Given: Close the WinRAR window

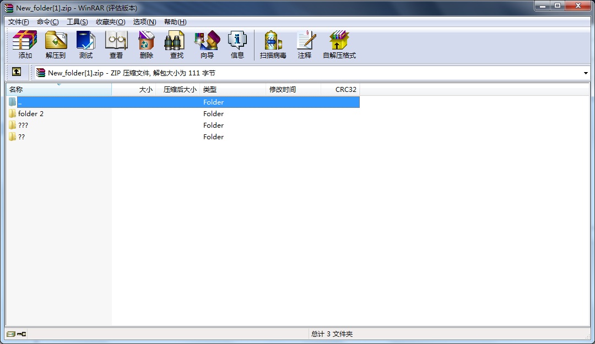Looking at the screenshot, I should click(x=578, y=6).
